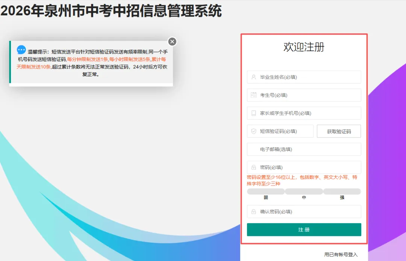This screenshot has height=261, width=406.
Task: Click the shield icon in 短信验证码 field
Action: pos(254,131)
